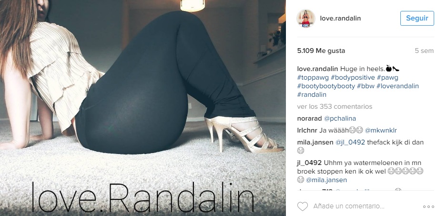437x216 pixels.
Task: Open commenter norarad profile
Action: [309, 118]
